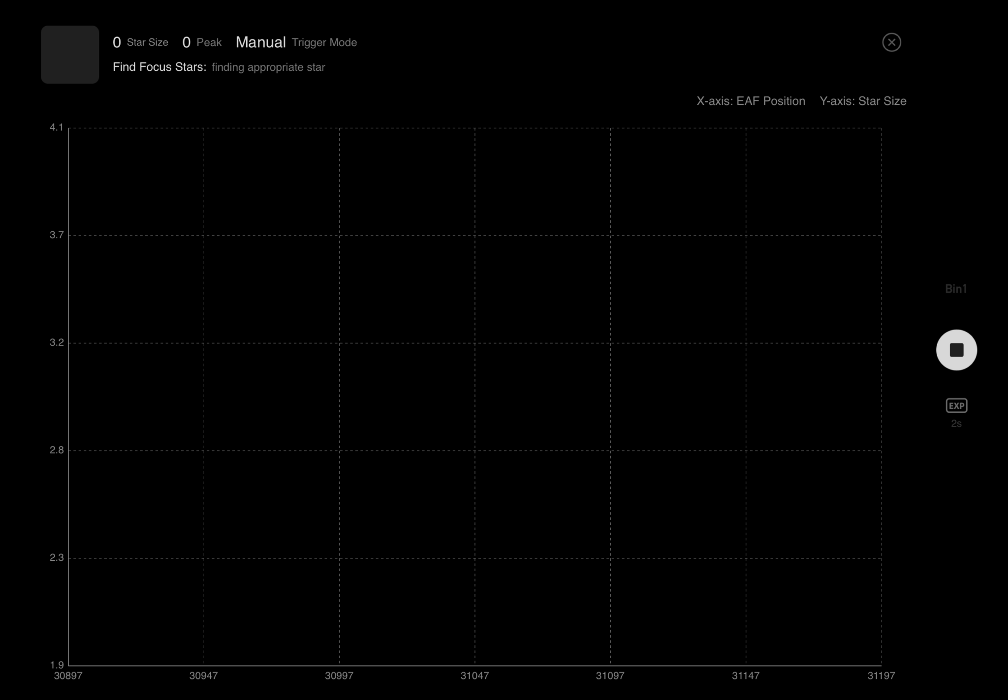Click the 2.8 y-axis tick label
This screenshot has height=700, width=1008.
click(x=57, y=450)
